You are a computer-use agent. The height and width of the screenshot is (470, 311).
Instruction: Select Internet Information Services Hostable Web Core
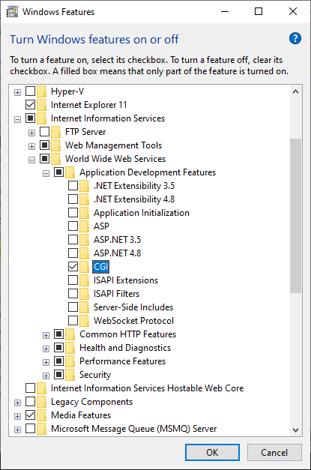[x=147, y=388]
